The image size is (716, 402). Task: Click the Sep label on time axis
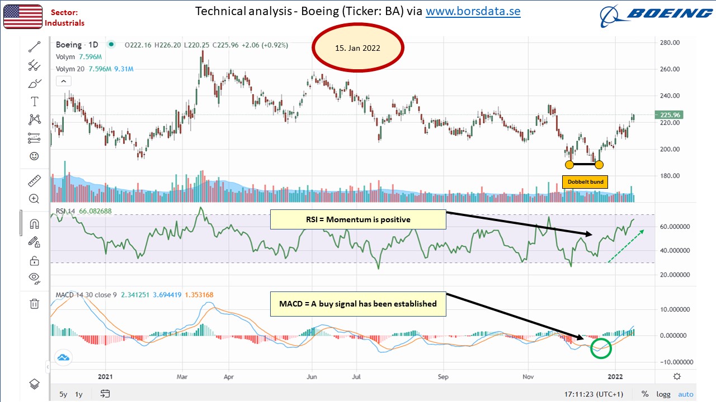[443, 377]
